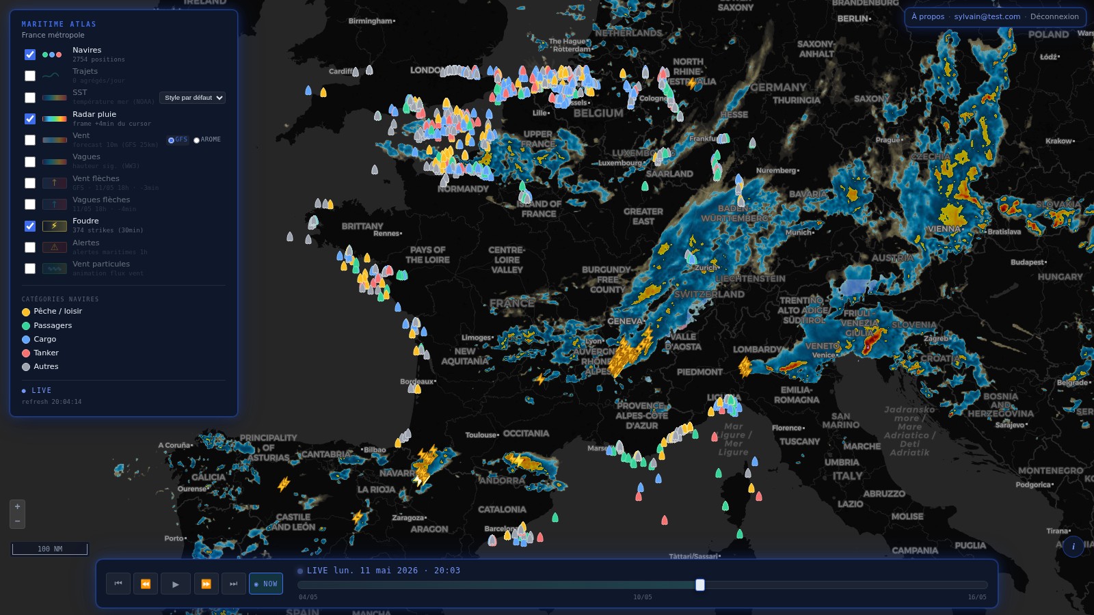Click the Vent flèches arrow icon
The height and width of the screenshot is (615, 1094).
point(55,183)
